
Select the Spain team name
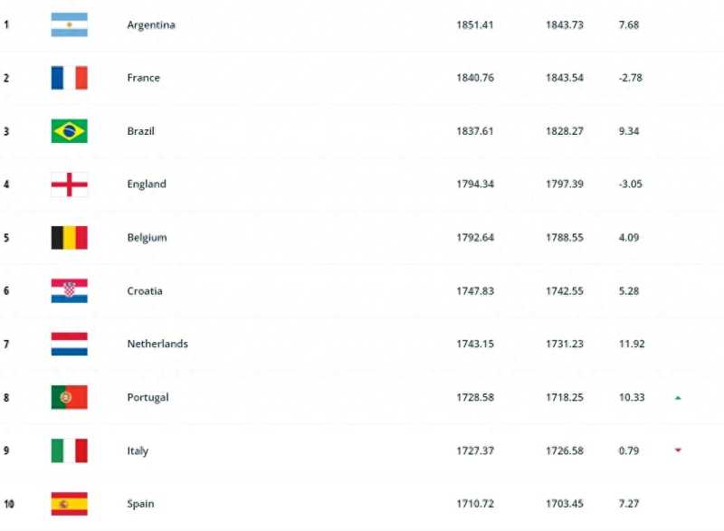tap(140, 504)
